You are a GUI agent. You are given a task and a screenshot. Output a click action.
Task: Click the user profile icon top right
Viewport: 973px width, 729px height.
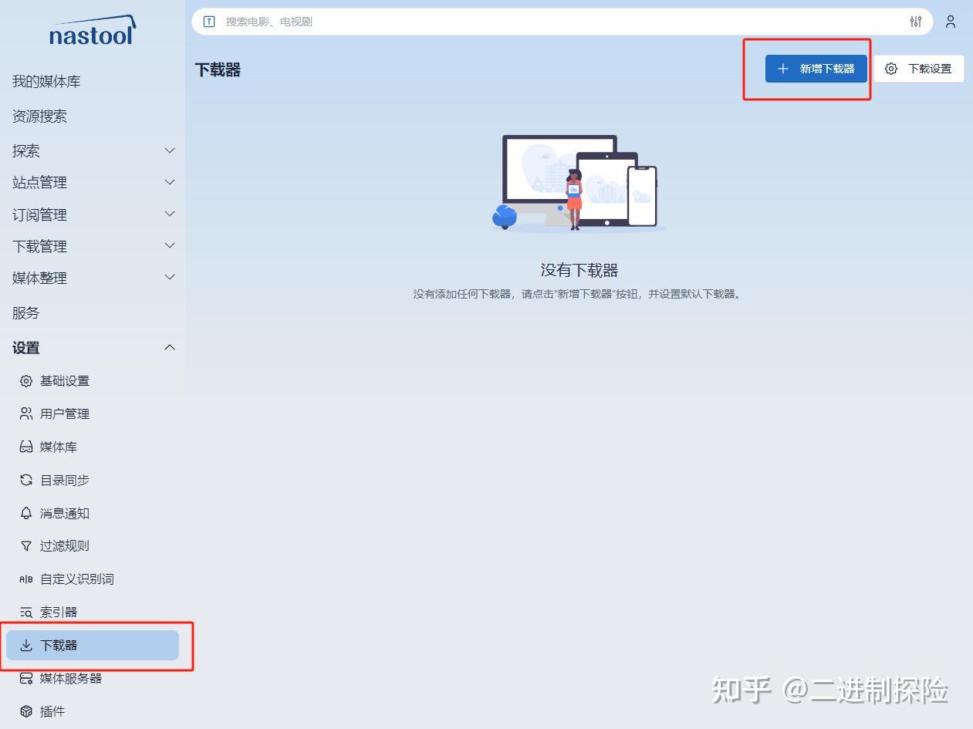(950, 22)
